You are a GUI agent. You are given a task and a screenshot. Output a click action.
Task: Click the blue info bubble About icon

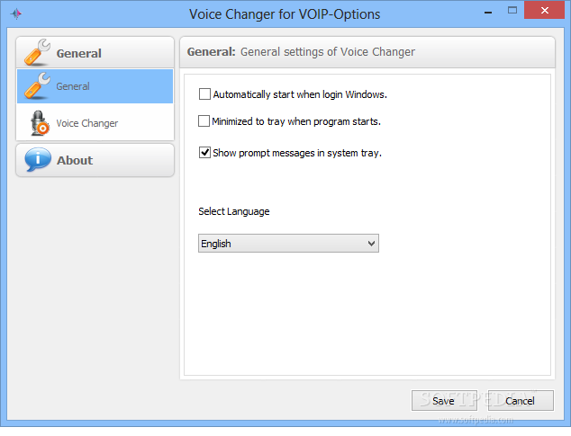point(38,160)
